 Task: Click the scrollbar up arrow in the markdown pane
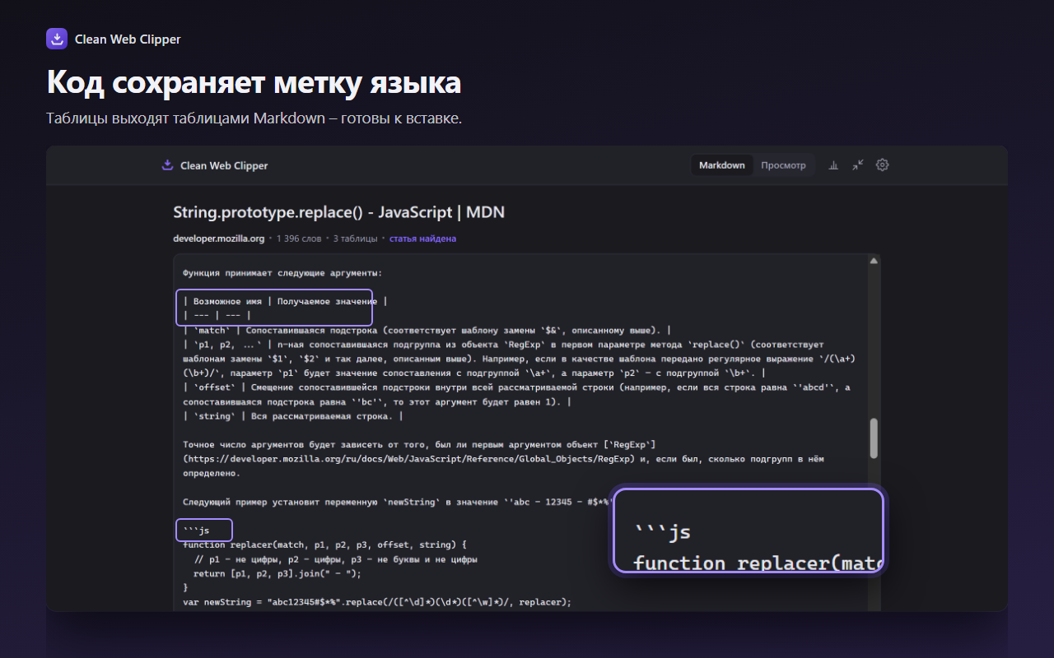(x=874, y=262)
